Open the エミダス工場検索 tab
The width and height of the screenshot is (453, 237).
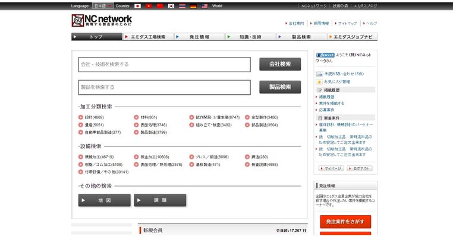(148, 37)
